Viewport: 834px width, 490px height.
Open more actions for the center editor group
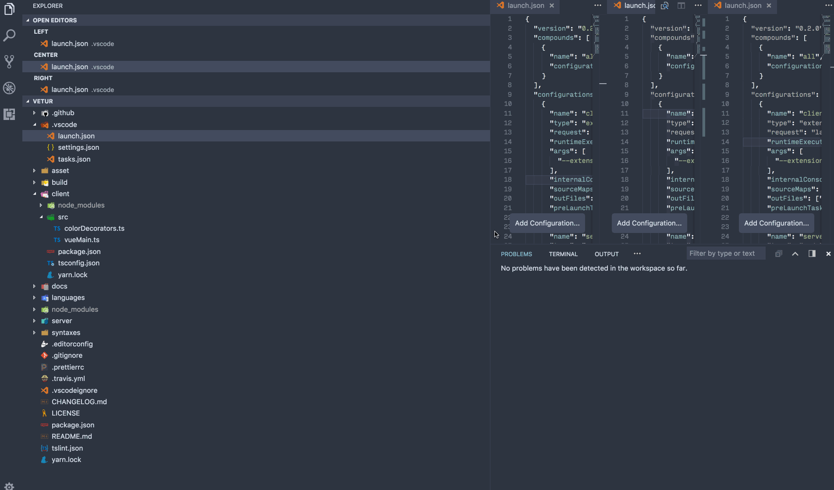pyautogui.click(x=698, y=6)
